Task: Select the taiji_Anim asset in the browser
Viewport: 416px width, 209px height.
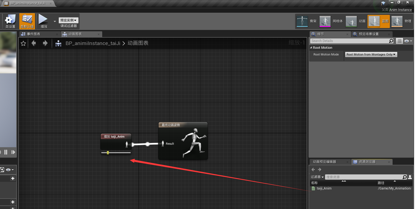Action: click(324, 188)
